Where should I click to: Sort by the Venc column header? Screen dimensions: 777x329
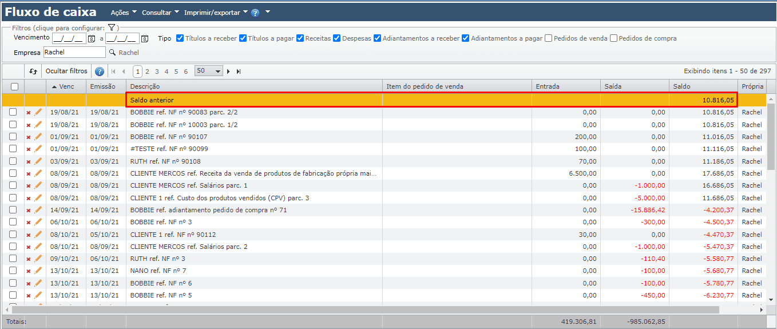(66, 86)
